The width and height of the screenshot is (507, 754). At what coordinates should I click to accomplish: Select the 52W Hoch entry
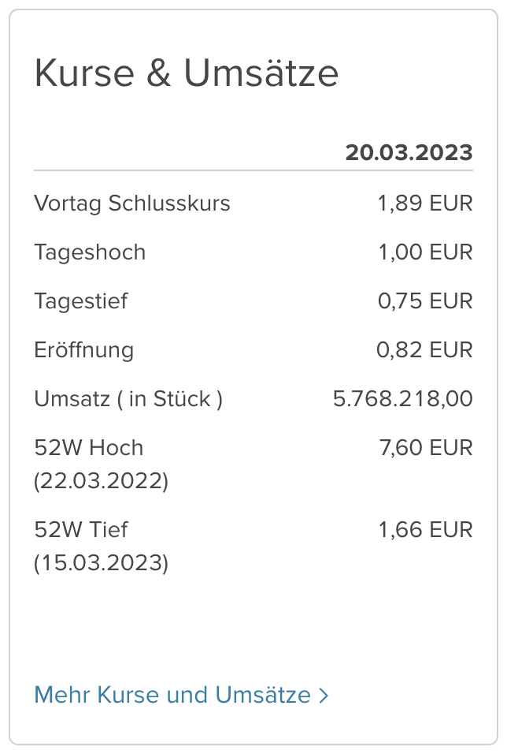point(88,447)
